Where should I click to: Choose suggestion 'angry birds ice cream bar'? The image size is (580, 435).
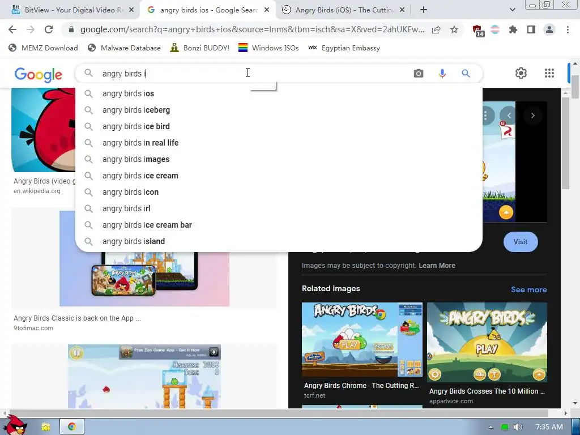[279, 225]
